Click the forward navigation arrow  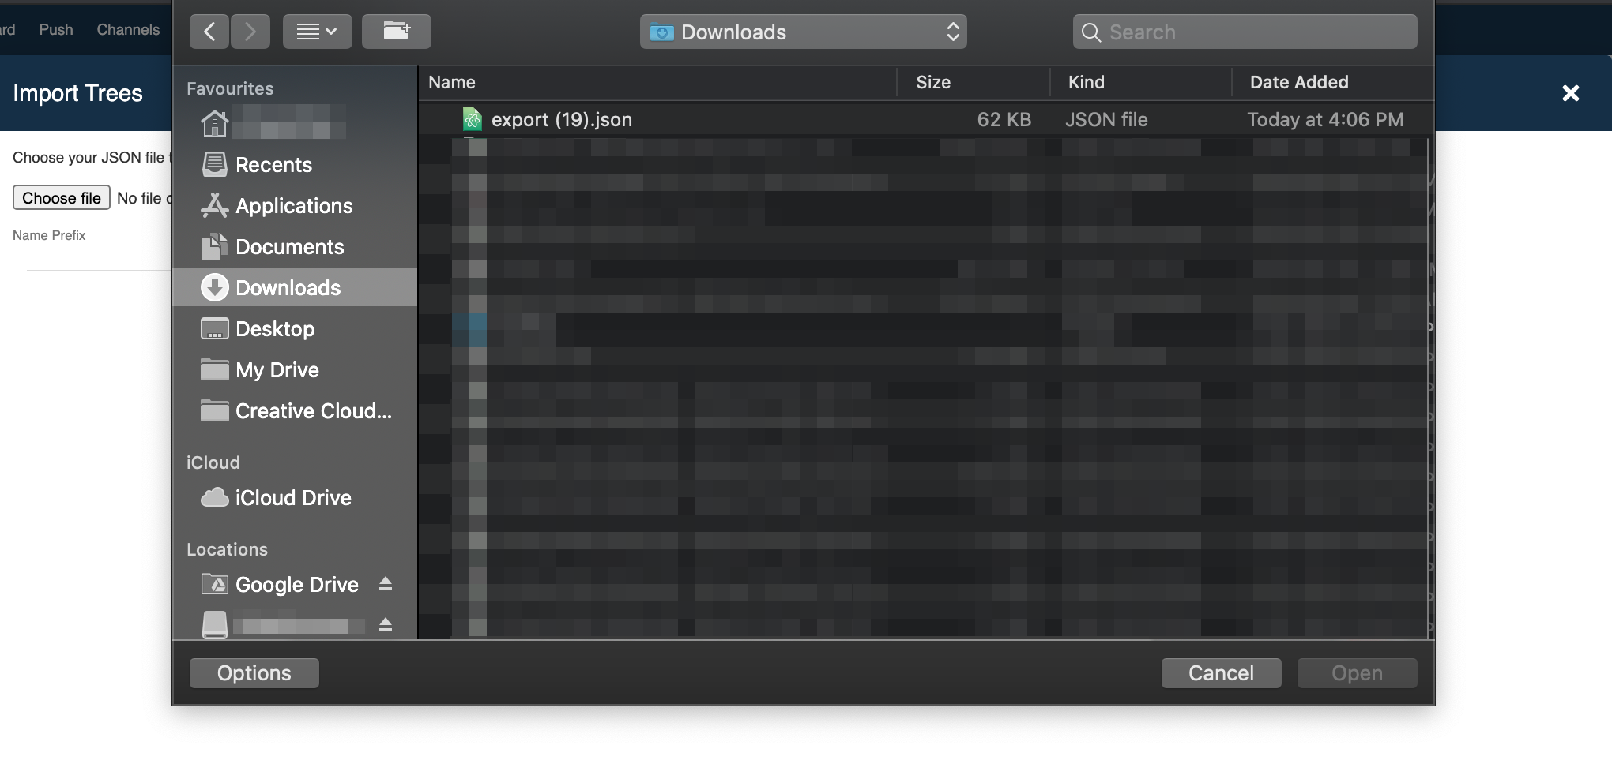(250, 32)
